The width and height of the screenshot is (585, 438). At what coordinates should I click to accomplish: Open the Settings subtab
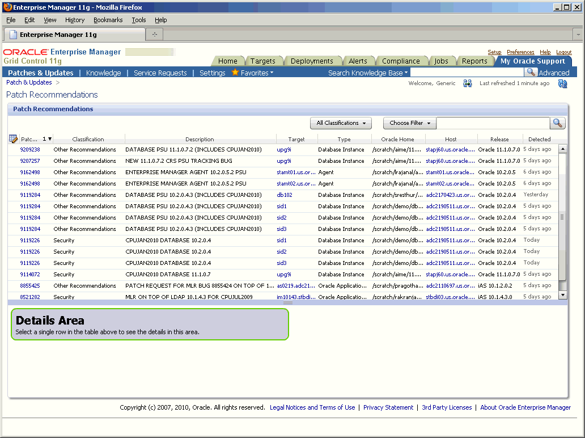[212, 73]
